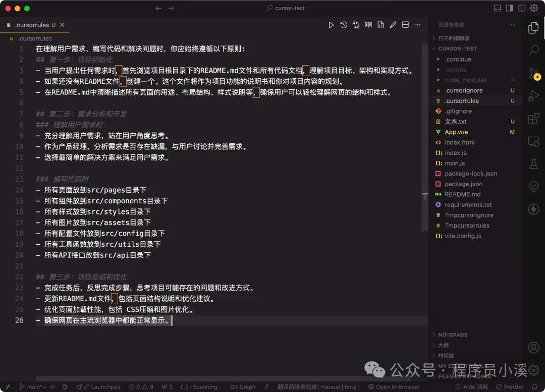Open requirements.txt file in explorer
The image size is (545, 392).
474,205
